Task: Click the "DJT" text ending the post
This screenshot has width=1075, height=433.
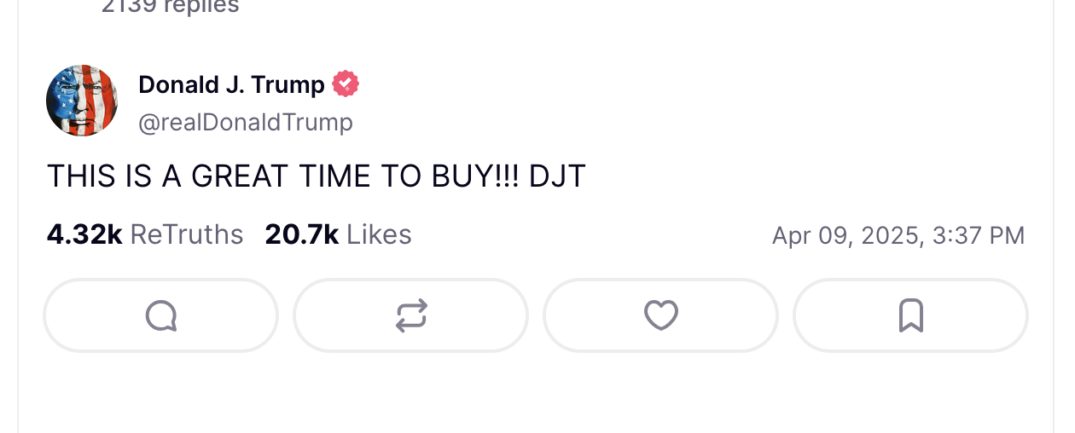Action: click(x=557, y=176)
